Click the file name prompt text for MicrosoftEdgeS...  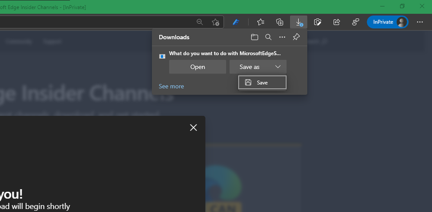tap(225, 54)
